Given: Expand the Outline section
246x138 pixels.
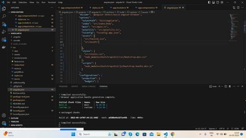Looking at the screenshot, I should point(32,118).
